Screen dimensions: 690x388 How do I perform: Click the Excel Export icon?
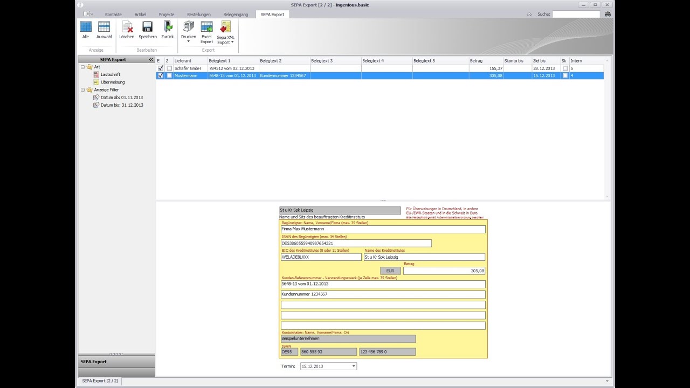point(206,28)
